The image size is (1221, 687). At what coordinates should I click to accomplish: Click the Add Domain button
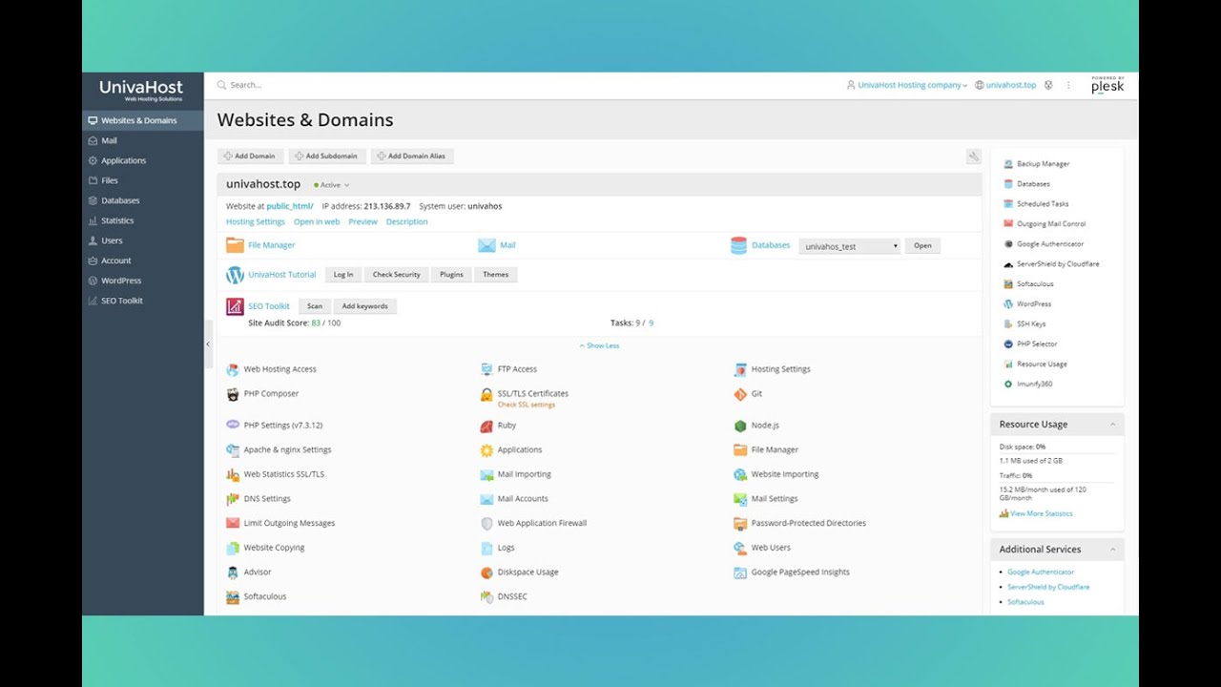click(251, 156)
